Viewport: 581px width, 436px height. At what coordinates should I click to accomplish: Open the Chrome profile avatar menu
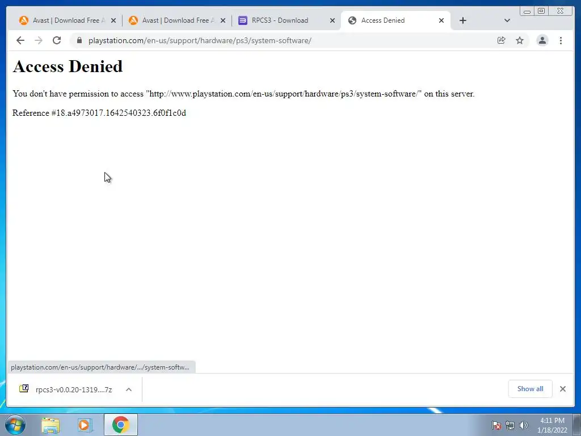542,40
